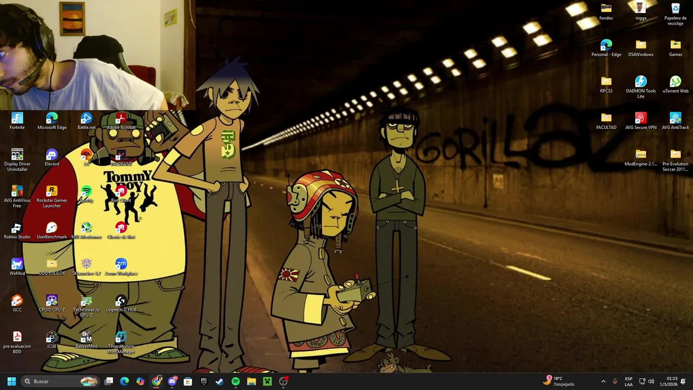Select the GCC desktop icon
The height and width of the screenshot is (390, 693).
tap(17, 303)
